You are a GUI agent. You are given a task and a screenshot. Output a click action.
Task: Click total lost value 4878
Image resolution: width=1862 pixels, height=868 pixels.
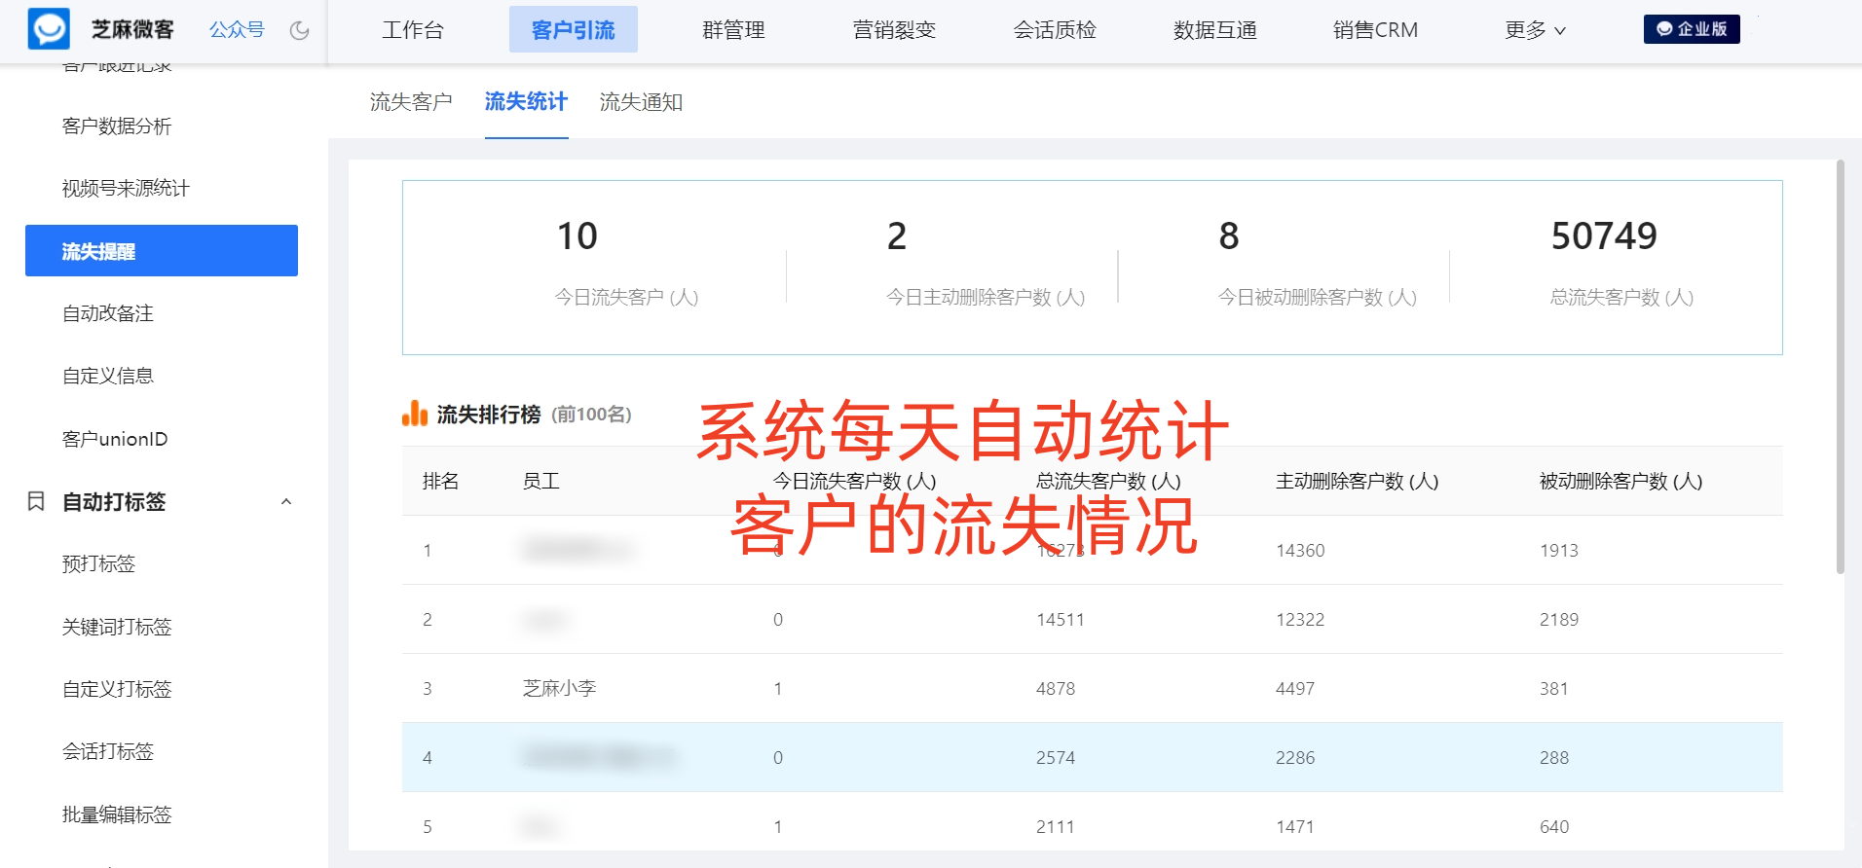pyautogui.click(x=1055, y=688)
